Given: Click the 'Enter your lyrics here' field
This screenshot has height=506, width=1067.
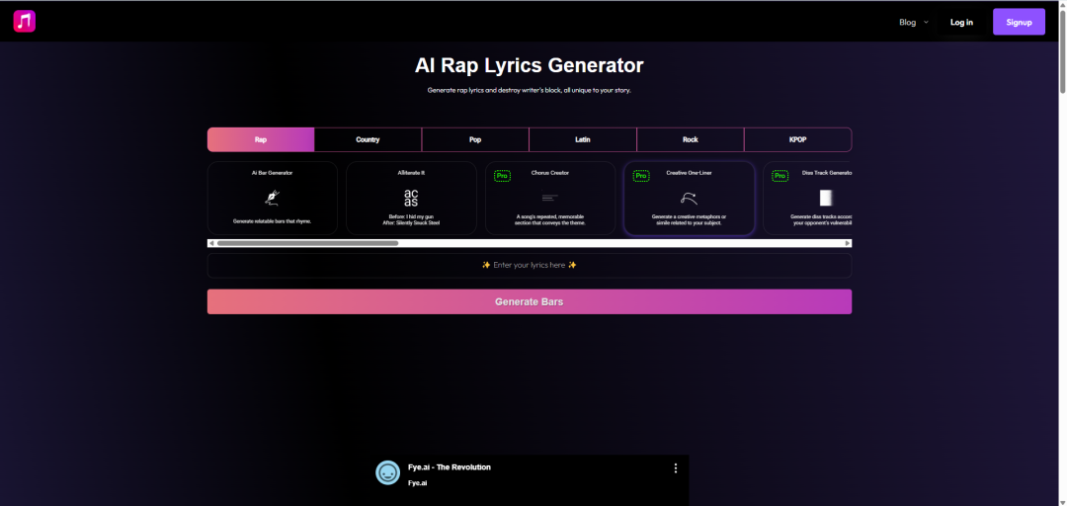Looking at the screenshot, I should tap(530, 266).
